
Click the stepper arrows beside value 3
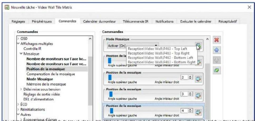(190, 94)
